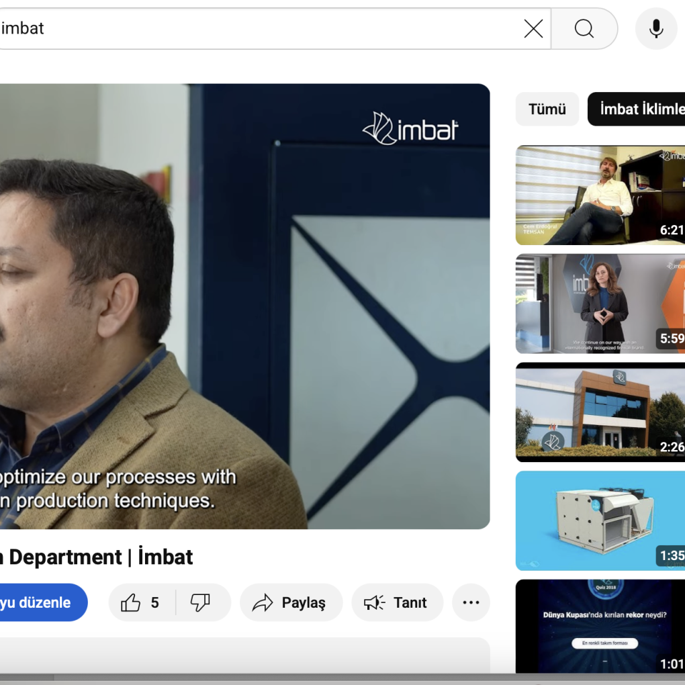Click the like count number 5
This screenshot has width=685, height=685.
(154, 603)
